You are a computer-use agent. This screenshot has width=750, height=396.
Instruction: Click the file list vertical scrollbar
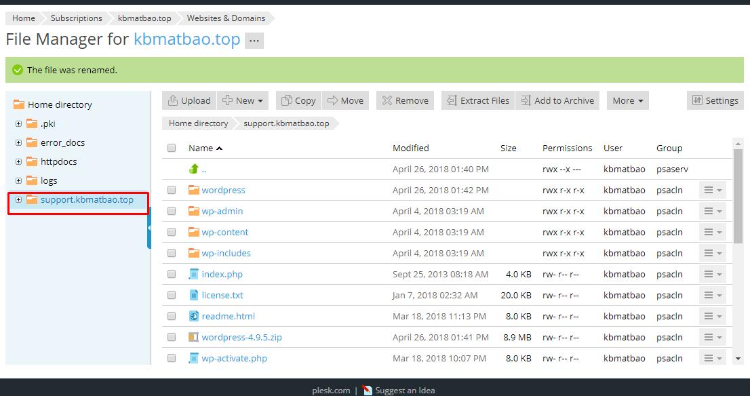click(x=738, y=197)
